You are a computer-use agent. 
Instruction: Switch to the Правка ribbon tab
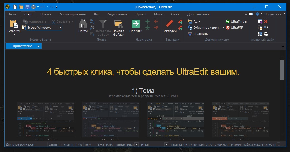click(46, 14)
